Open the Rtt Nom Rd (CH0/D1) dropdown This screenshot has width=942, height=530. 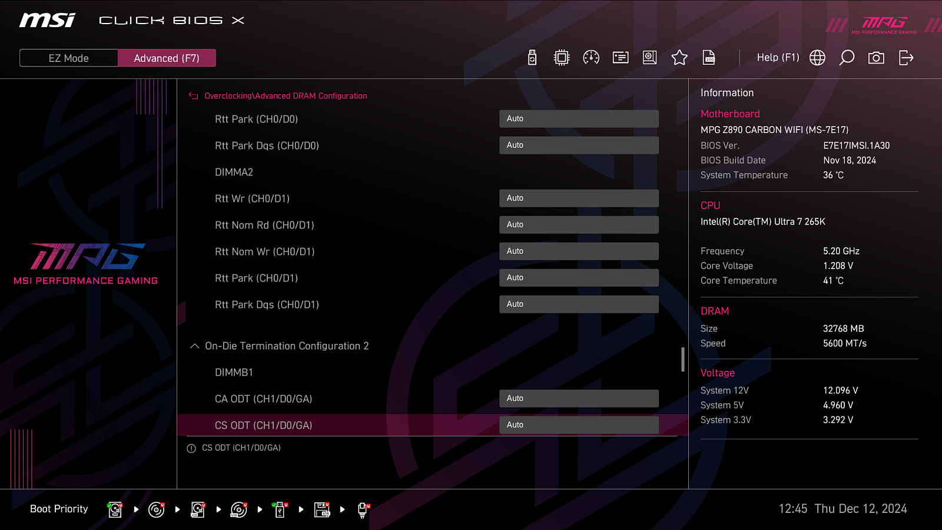click(579, 225)
